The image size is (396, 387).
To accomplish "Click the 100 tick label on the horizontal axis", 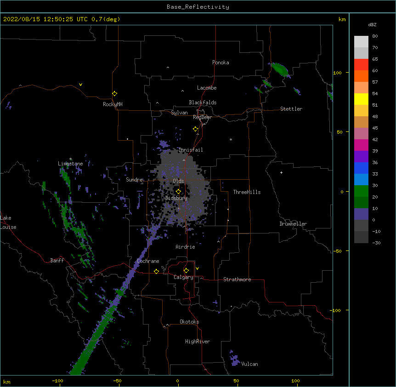I will point(295,381).
